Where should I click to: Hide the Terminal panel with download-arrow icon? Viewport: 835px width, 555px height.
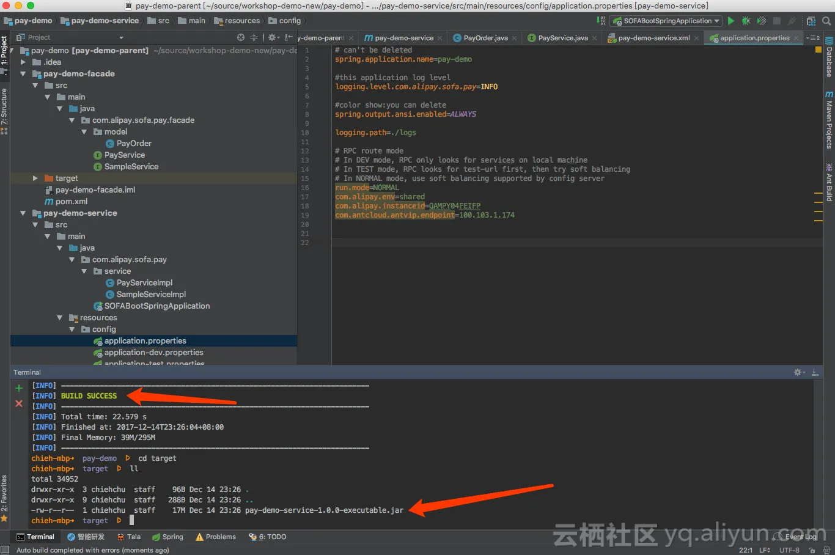[x=815, y=372]
